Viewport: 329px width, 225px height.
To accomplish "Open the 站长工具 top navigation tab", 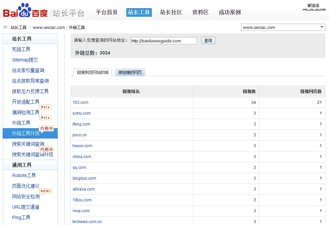I will (x=139, y=12).
